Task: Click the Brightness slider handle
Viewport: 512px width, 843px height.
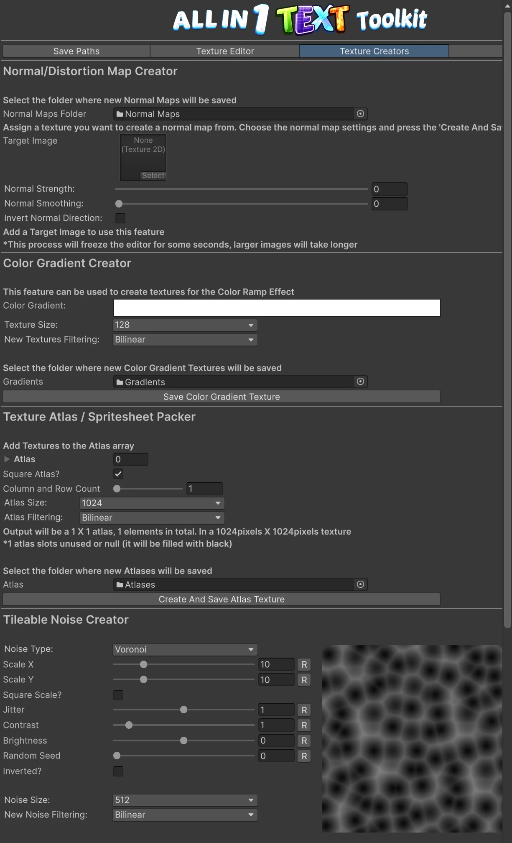Action: pos(183,741)
